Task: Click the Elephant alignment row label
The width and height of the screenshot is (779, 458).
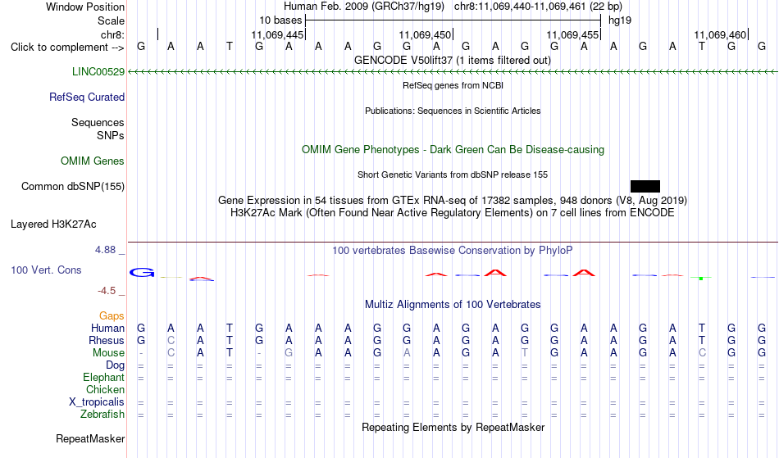Action: click(103, 377)
